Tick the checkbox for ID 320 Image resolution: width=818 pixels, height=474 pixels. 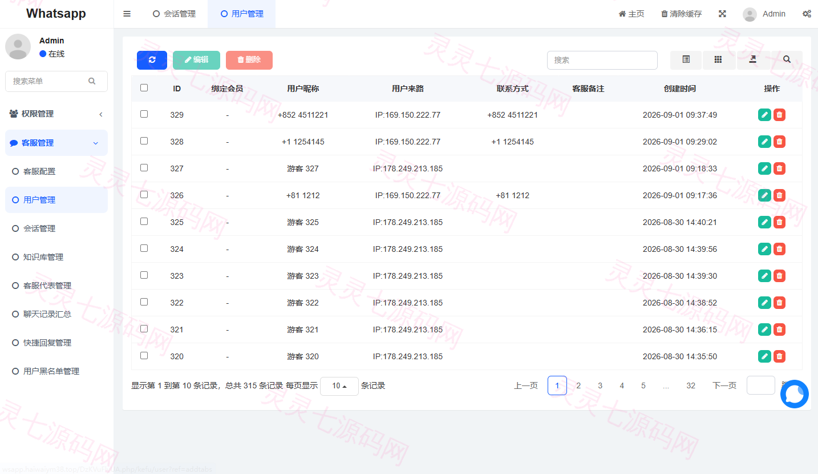(x=144, y=356)
